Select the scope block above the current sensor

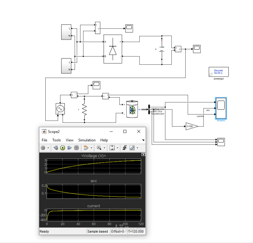[x=96, y=85]
